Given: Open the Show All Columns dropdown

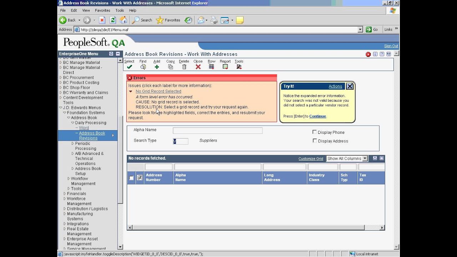Looking at the screenshot, I should (365, 158).
